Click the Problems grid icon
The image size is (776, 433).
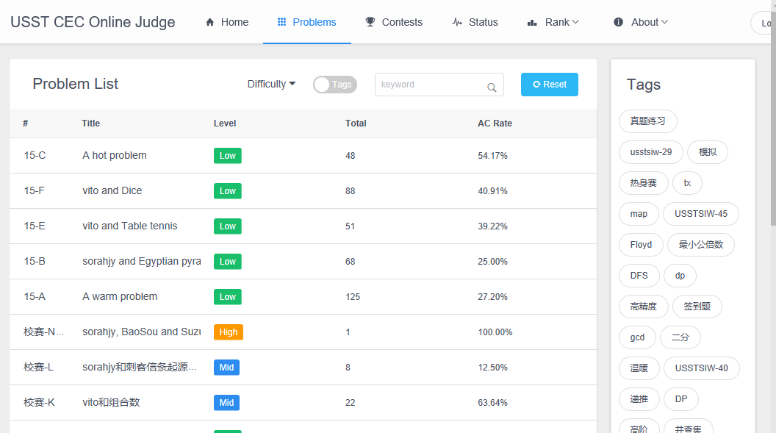(x=281, y=22)
